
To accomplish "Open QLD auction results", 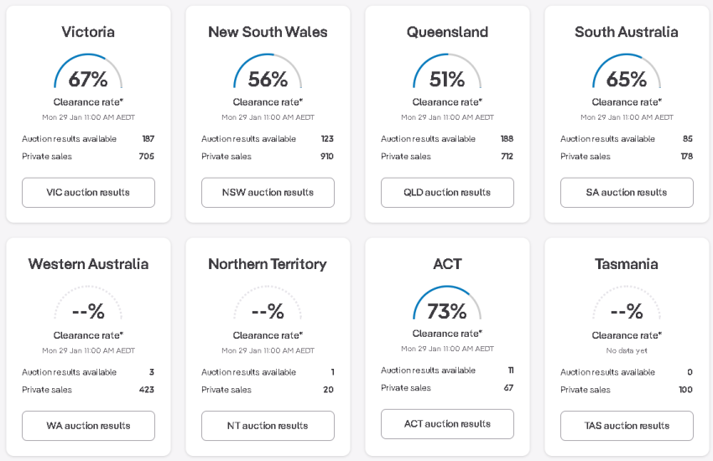I will [x=447, y=193].
